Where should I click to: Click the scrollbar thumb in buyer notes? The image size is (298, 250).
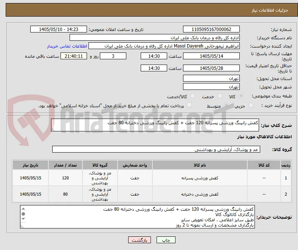pos(23,214)
